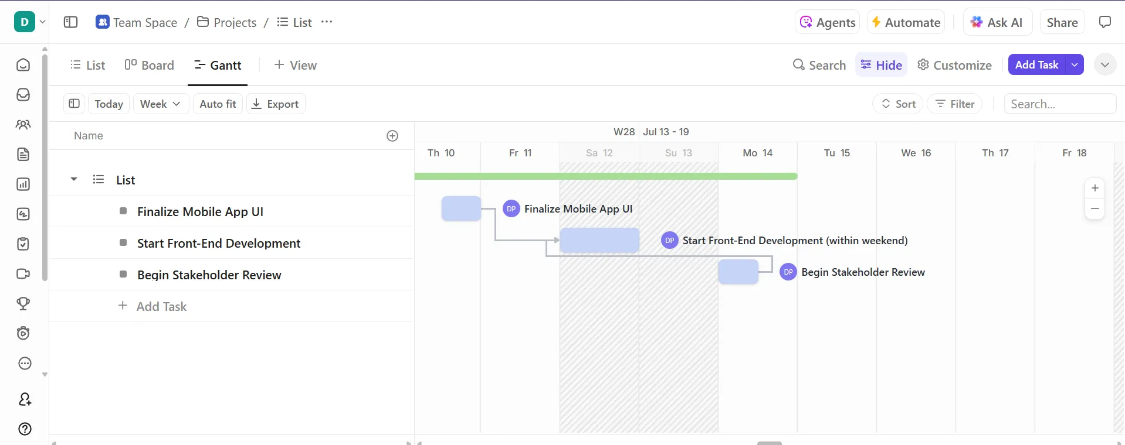Click the purple Add Task button
The width and height of the screenshot is (1125, 445).
1036,65
